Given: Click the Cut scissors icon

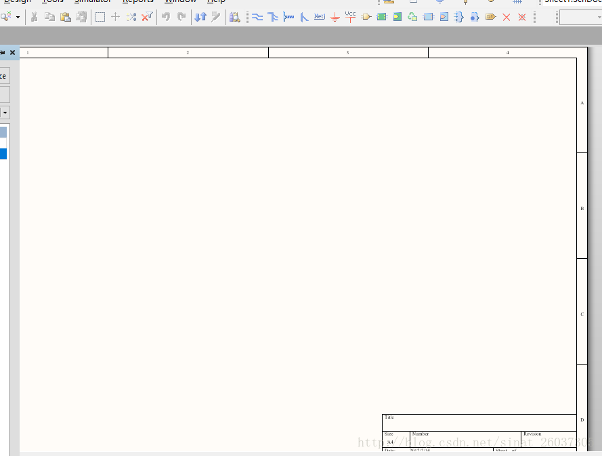Looking at the screenshot, I should pos(34,17).
